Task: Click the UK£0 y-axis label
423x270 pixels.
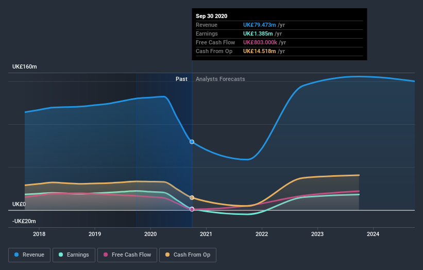Action: (x=19, y=204)
